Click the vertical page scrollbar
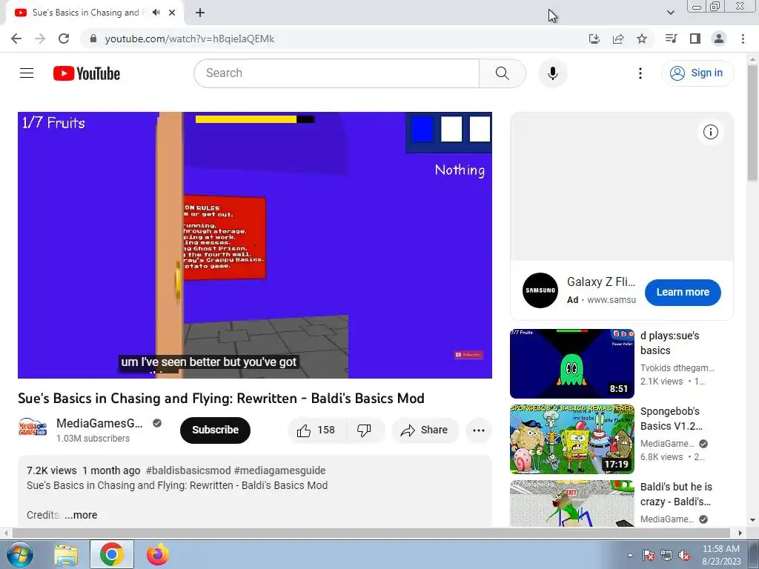This screenshot has width=759, height=569. tap(752, 123)
